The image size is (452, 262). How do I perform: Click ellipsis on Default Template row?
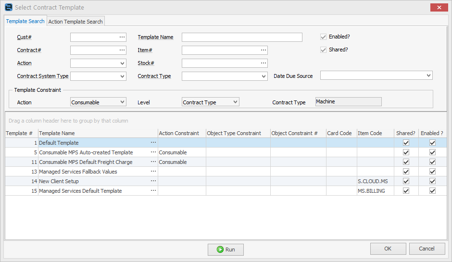153,143
